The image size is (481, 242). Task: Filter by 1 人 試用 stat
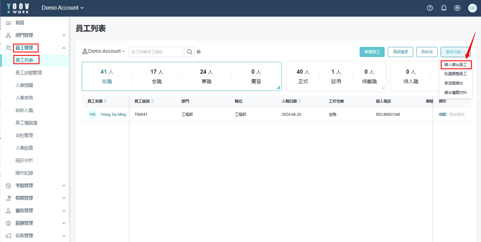336,76
